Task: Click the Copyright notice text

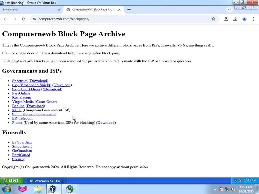Action: point(75,167)
